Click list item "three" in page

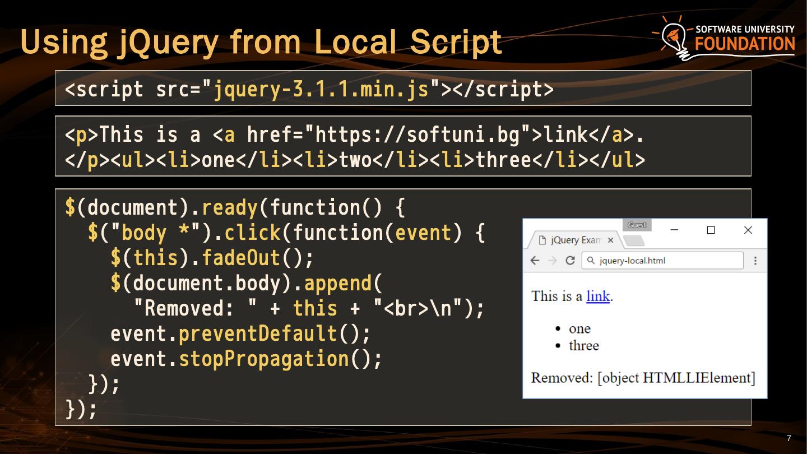coord(583,345)
